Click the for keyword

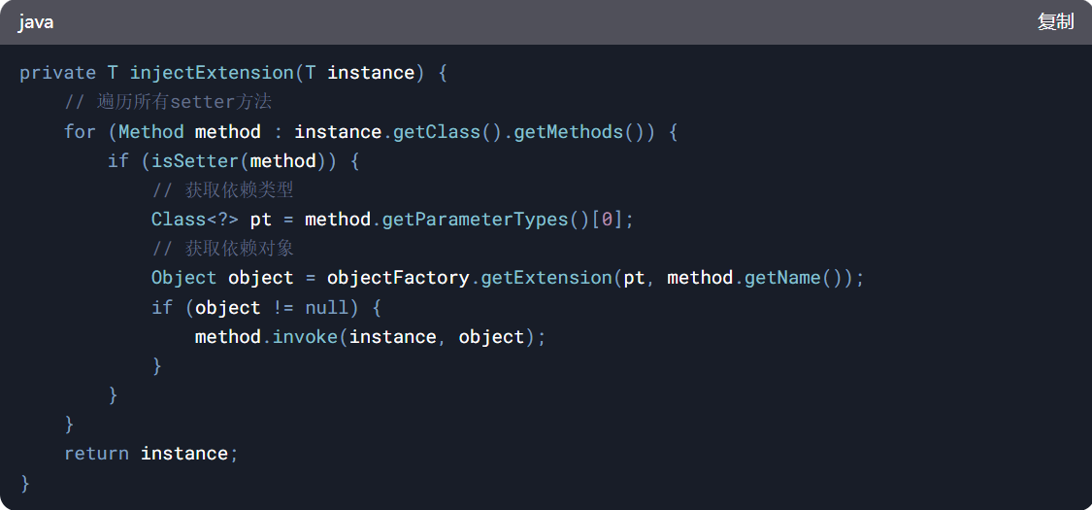[x=80, y=131]
